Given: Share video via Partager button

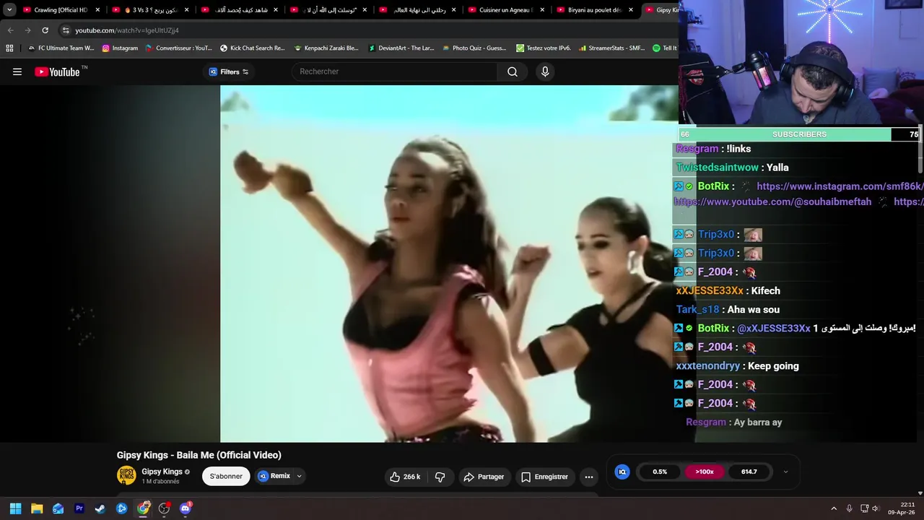Looking at the screenshot, I should [x=484, y=477].
